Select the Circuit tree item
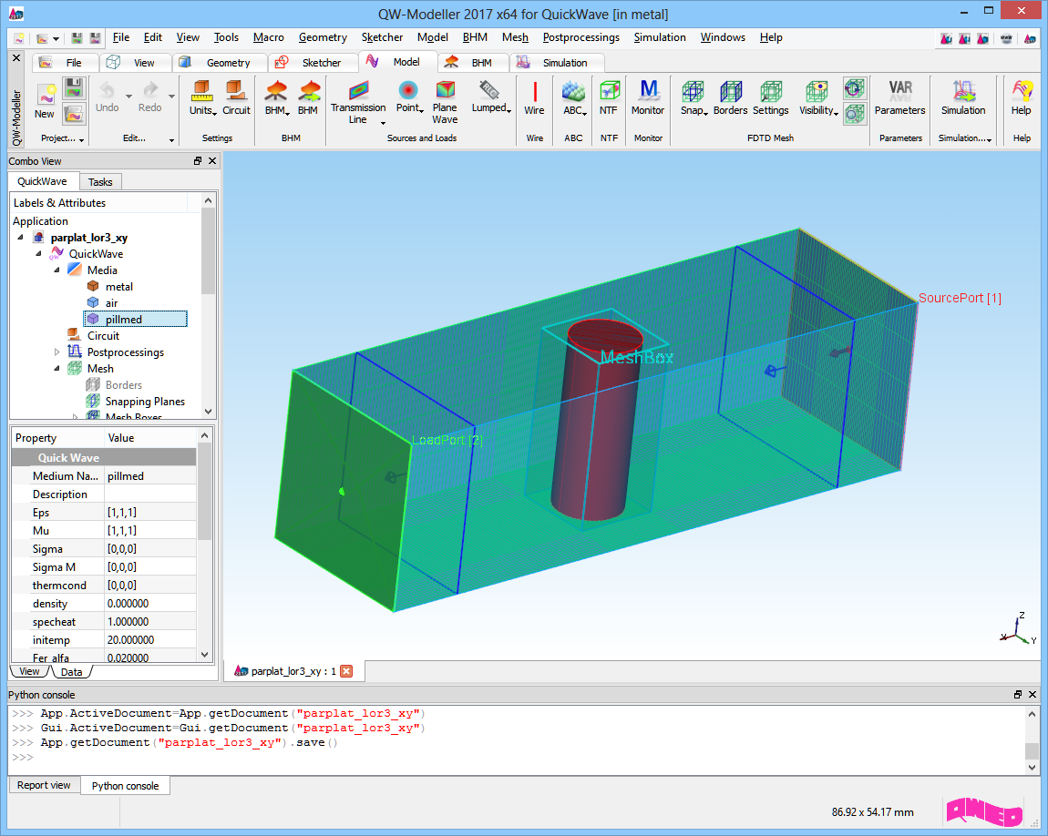Screen dimensions: 1048x836 [x=103, y=336]
